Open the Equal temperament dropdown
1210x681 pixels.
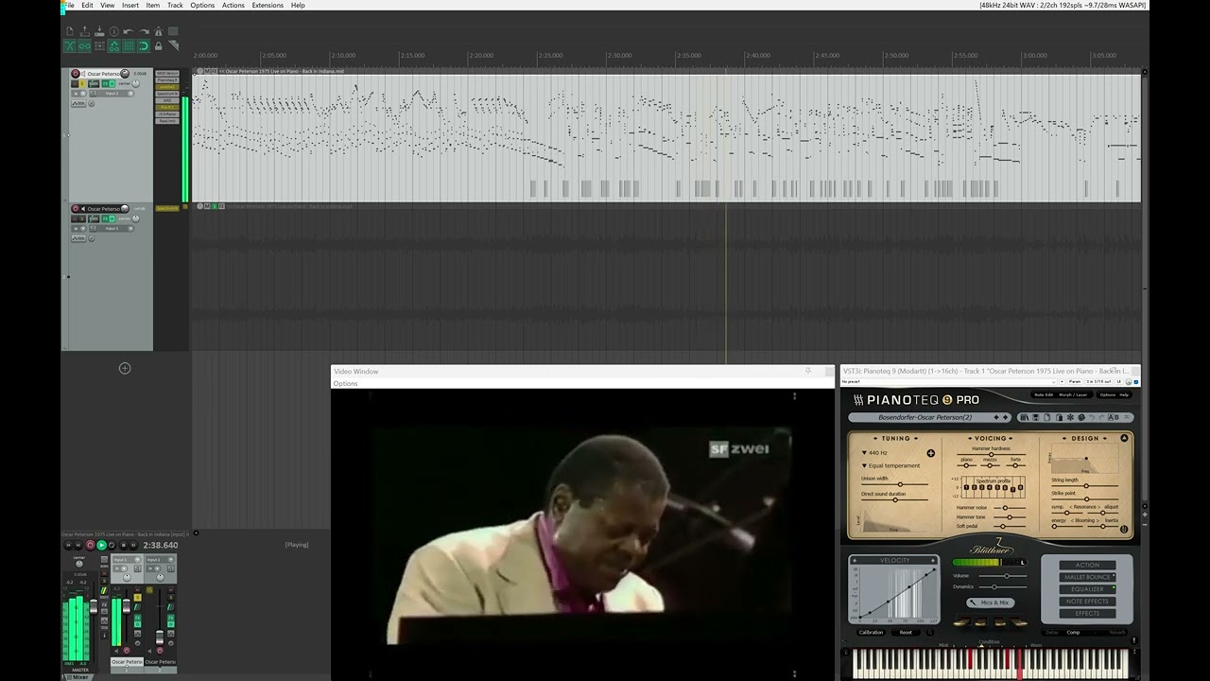coord(891,465)
